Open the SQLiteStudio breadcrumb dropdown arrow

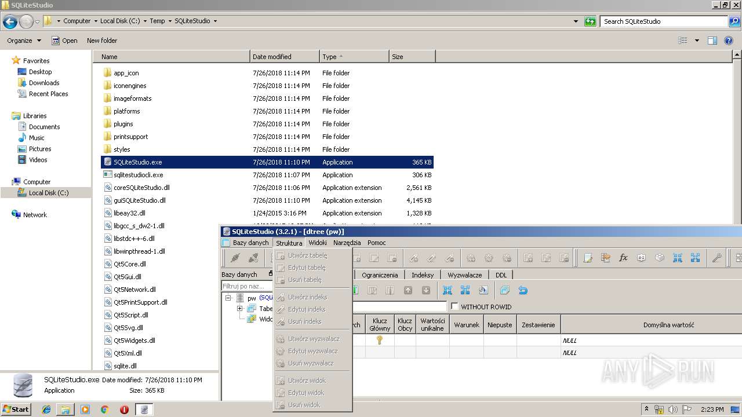tap(215, 21)
